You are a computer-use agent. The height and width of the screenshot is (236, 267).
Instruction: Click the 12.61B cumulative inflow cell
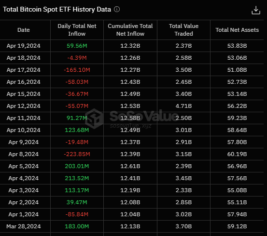pyautogui.click(x=130, y=166)
